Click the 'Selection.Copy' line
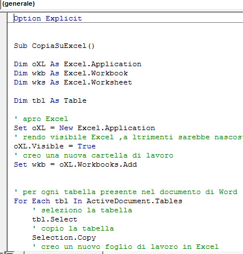The height and width of the screenshot is (254, 243). tap(64, 237)
